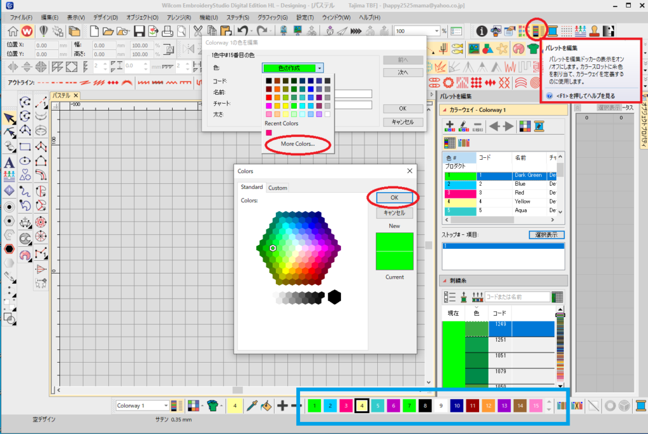Click the right arrow in the Colorway panel
This screenshot has width=648, height=434.
point(508,126)
